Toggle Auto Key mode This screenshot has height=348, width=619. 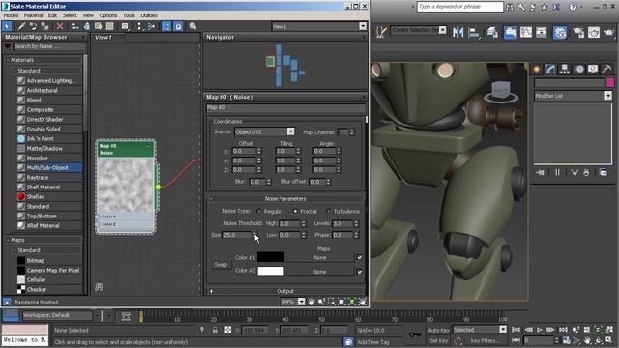point(438,330)
